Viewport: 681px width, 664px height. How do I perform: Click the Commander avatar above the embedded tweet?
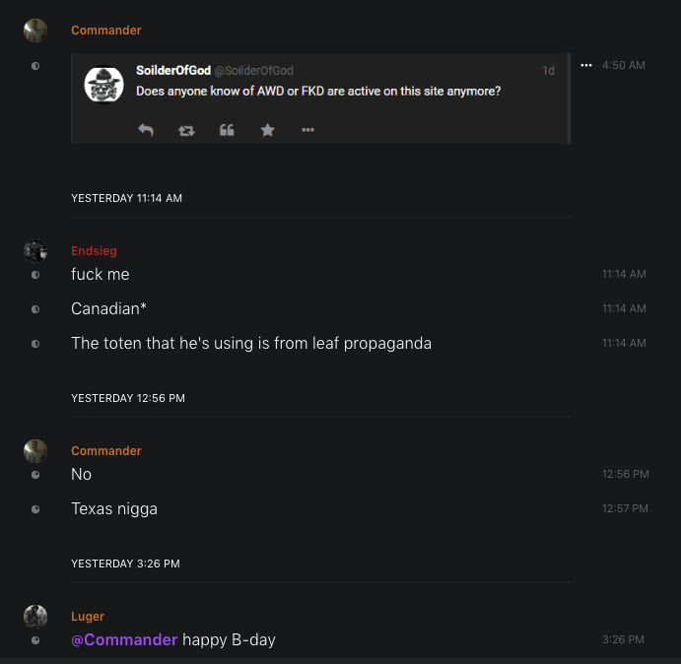[x=35, y=31]
